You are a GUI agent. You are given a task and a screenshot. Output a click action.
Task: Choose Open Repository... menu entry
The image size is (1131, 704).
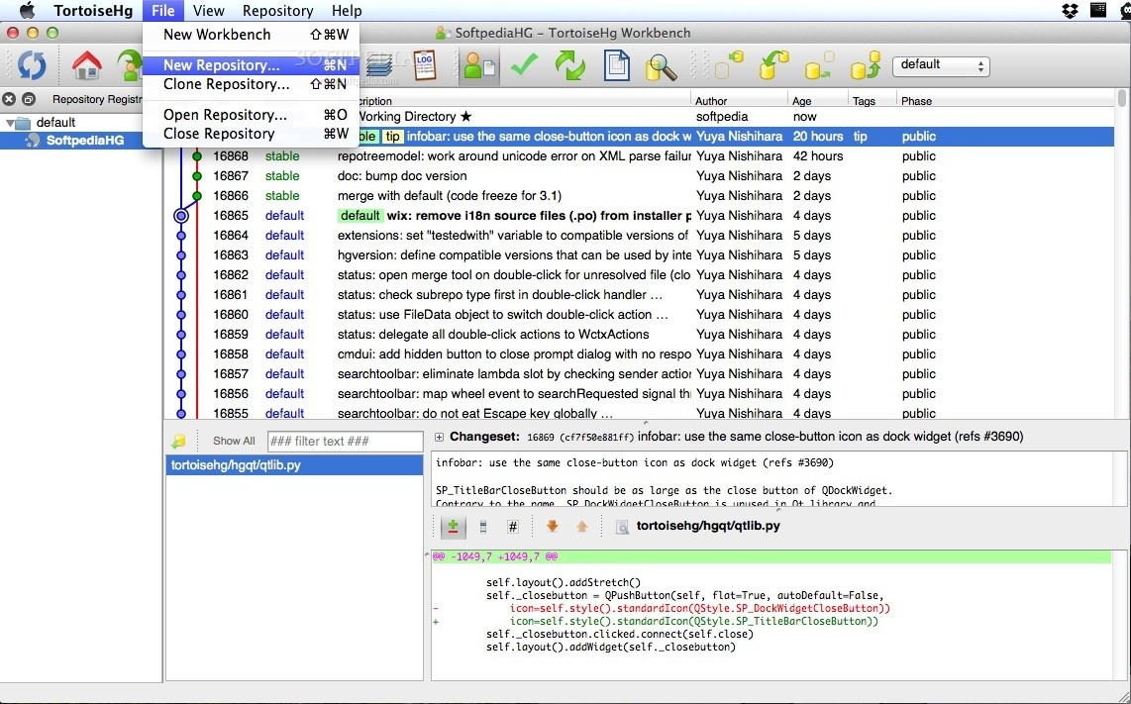(251, 115)
